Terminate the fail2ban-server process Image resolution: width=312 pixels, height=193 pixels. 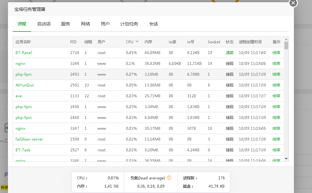(276, 139)
